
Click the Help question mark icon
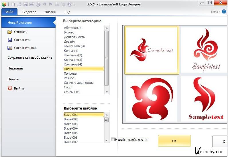(69, 4)
